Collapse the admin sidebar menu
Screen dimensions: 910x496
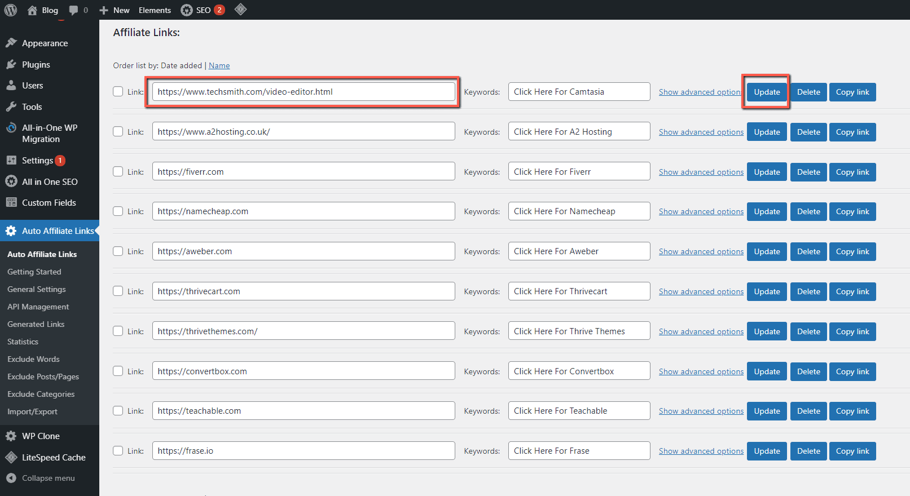point(48,478)
